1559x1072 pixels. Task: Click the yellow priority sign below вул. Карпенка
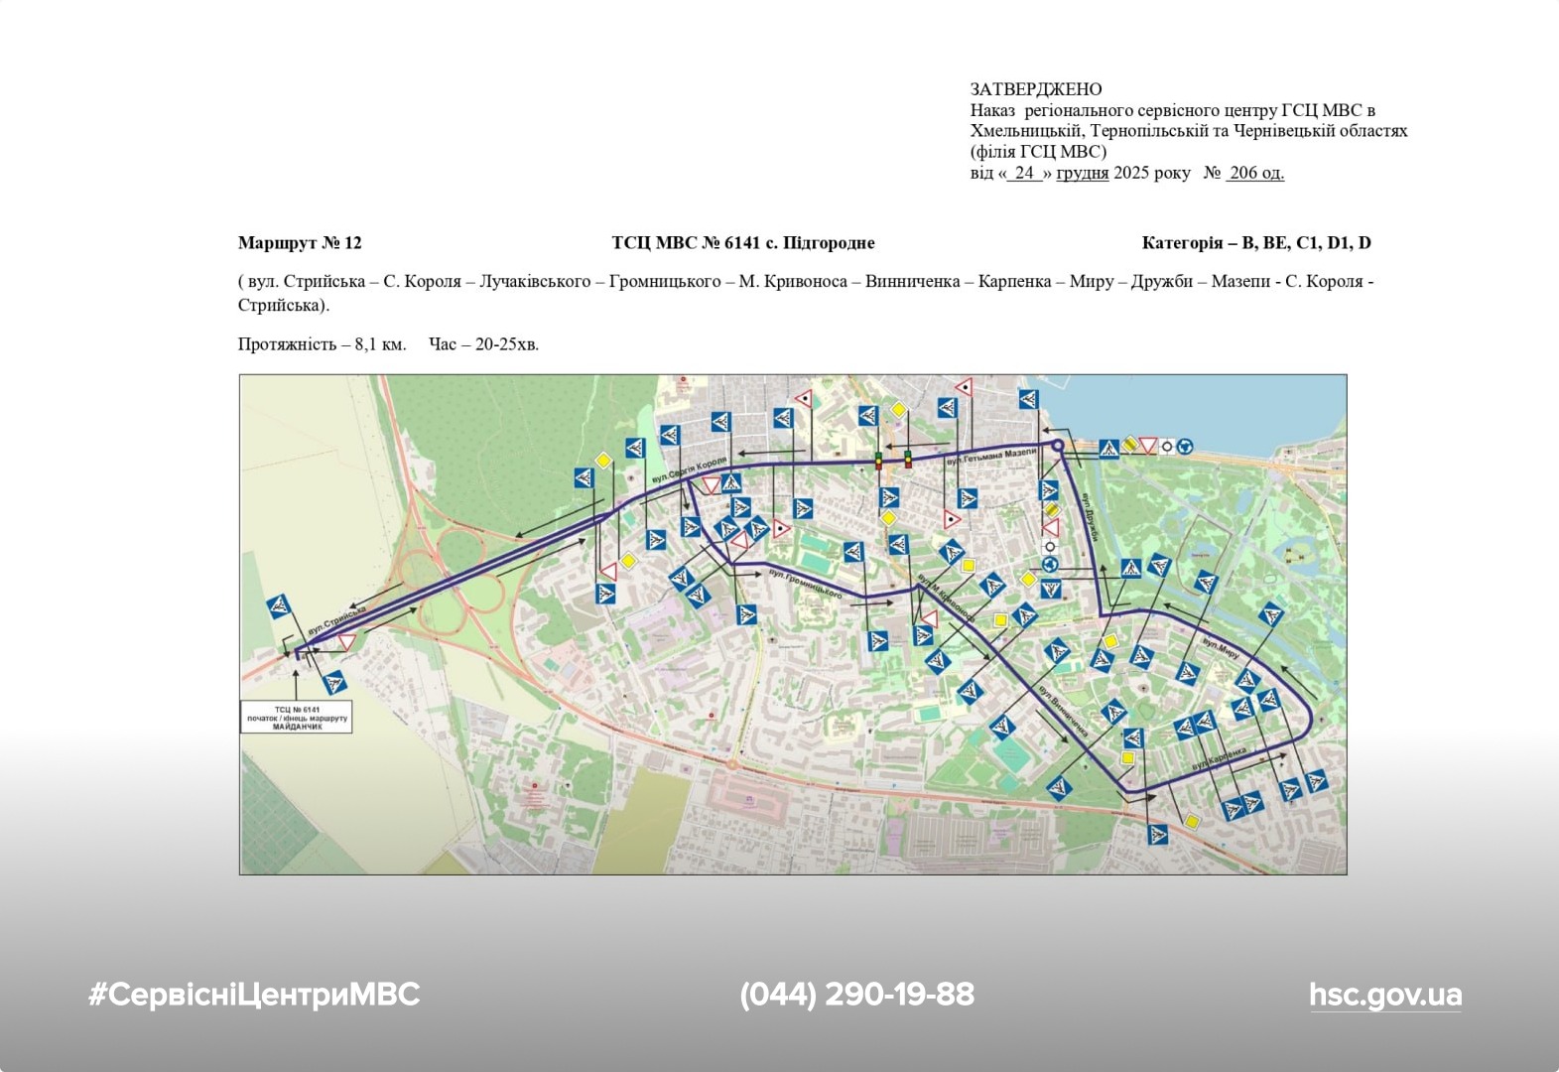coord(1192,822)
